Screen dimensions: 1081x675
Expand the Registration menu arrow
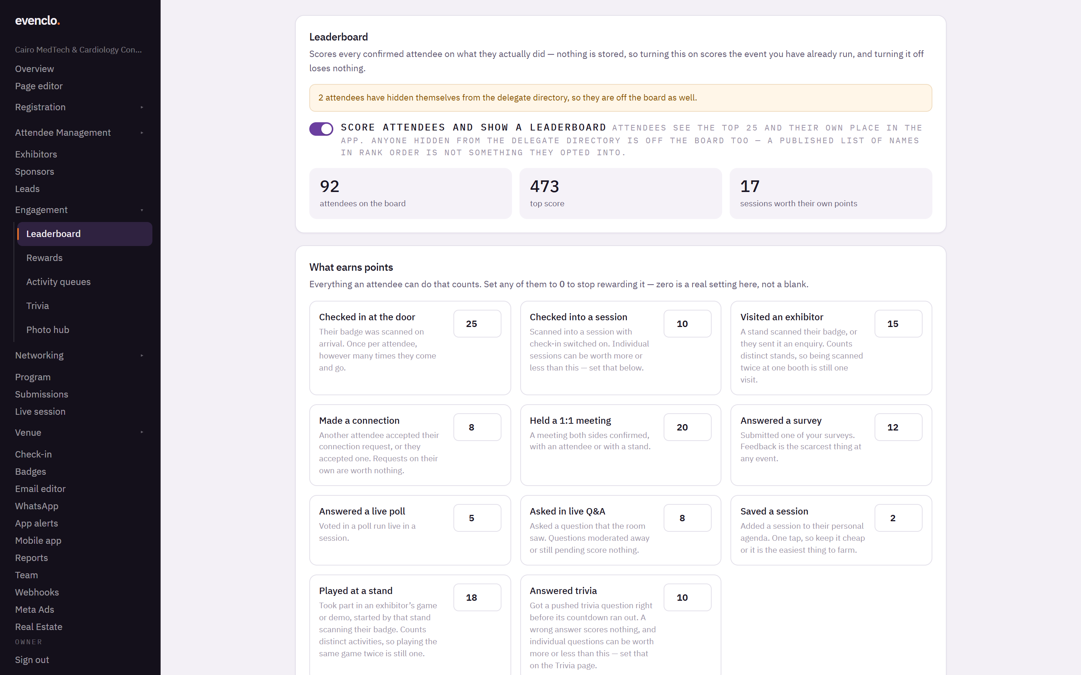click(x=142, y=107)
